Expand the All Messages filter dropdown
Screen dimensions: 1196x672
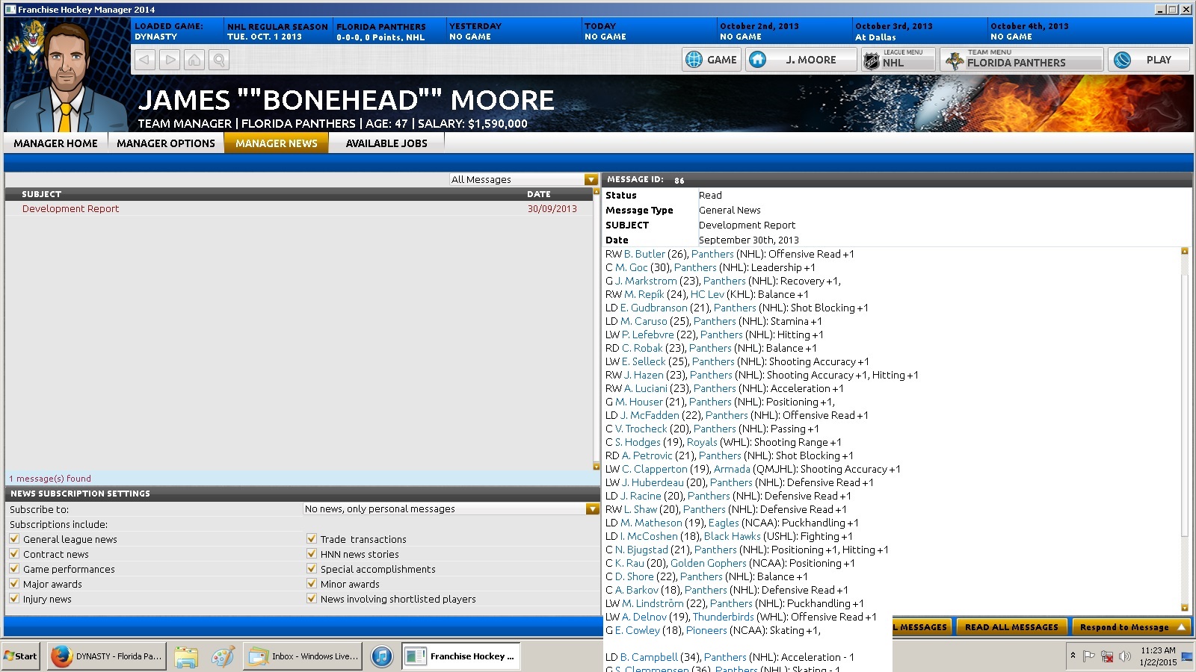tap(591, 179)
